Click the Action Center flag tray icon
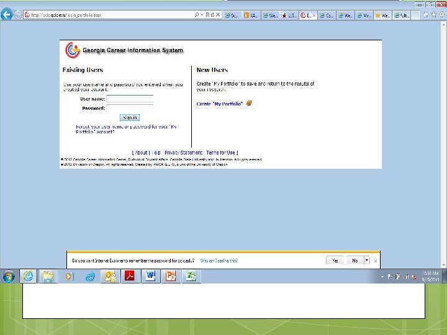Viewport: 447px width, 335px height. [390, 277]
